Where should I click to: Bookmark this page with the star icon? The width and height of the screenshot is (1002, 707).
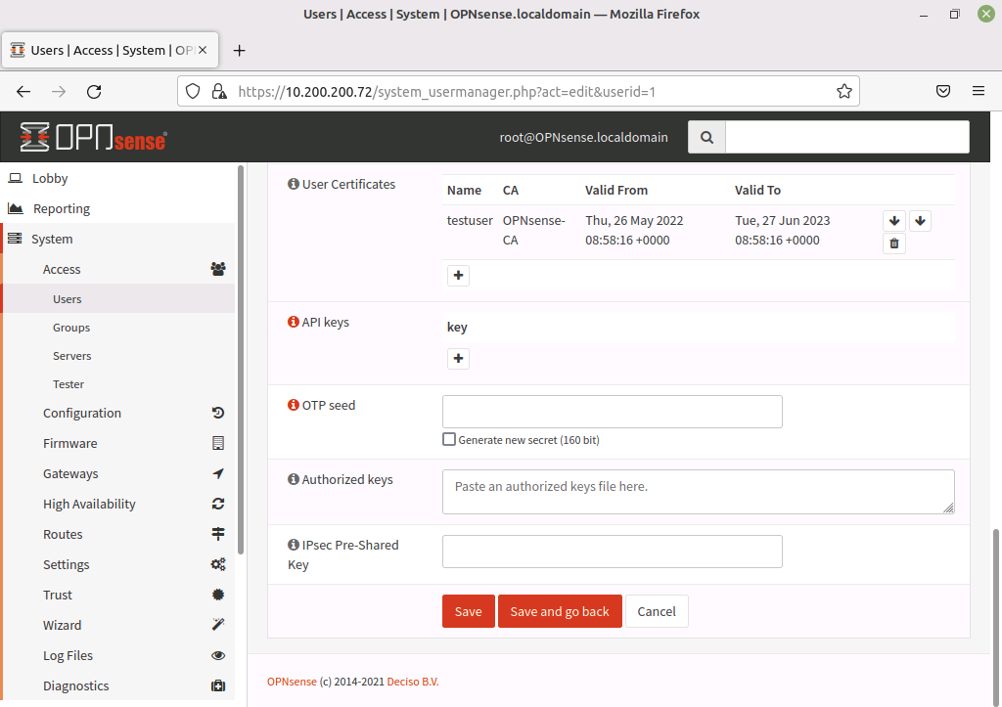[x=843, y=91]
